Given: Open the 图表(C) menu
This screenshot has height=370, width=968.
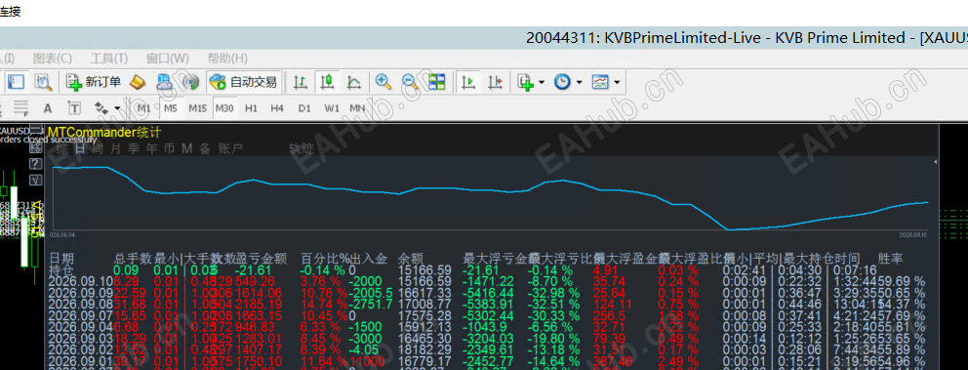Looking at the screenshot, I should 53,59.
